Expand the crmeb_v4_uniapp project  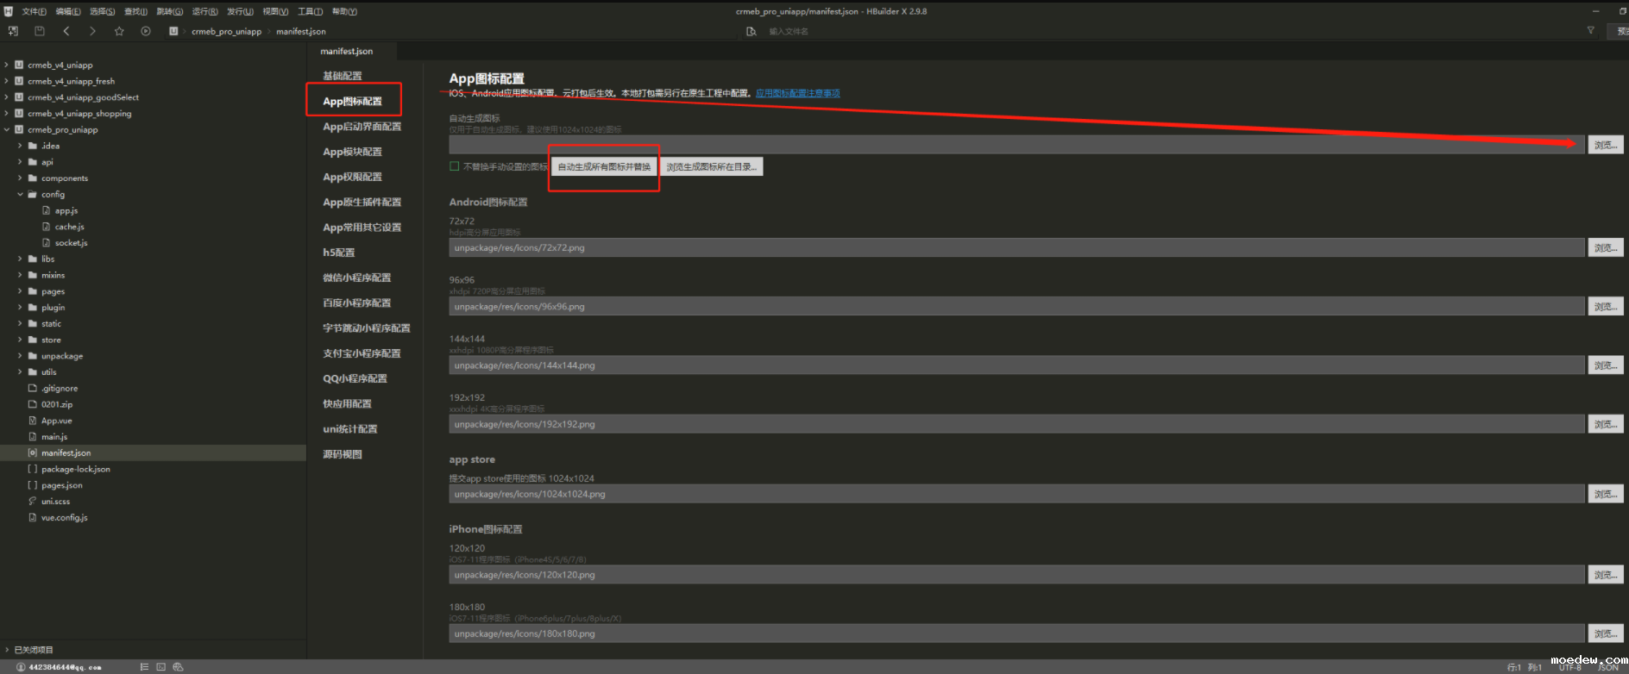(x=7, y=65)
